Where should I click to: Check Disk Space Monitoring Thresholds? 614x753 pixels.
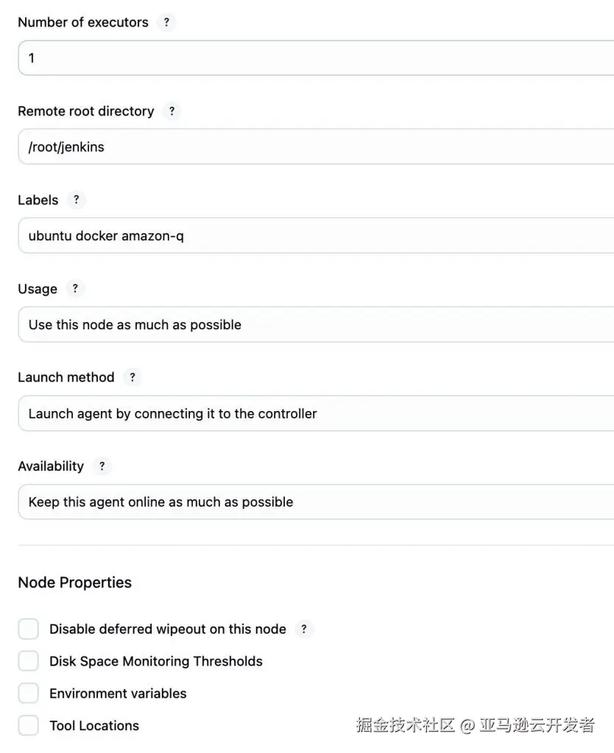(28, 661)
